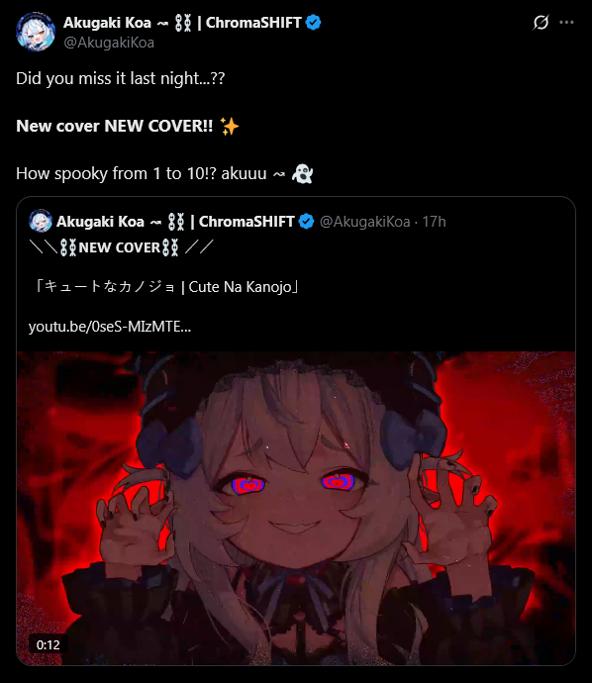This screenshot has width=592, height=683.
Task: Click the verified badge in quoted tweet
Action: coord(307,222)
